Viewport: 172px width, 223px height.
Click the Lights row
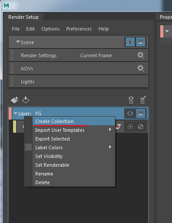78,82
